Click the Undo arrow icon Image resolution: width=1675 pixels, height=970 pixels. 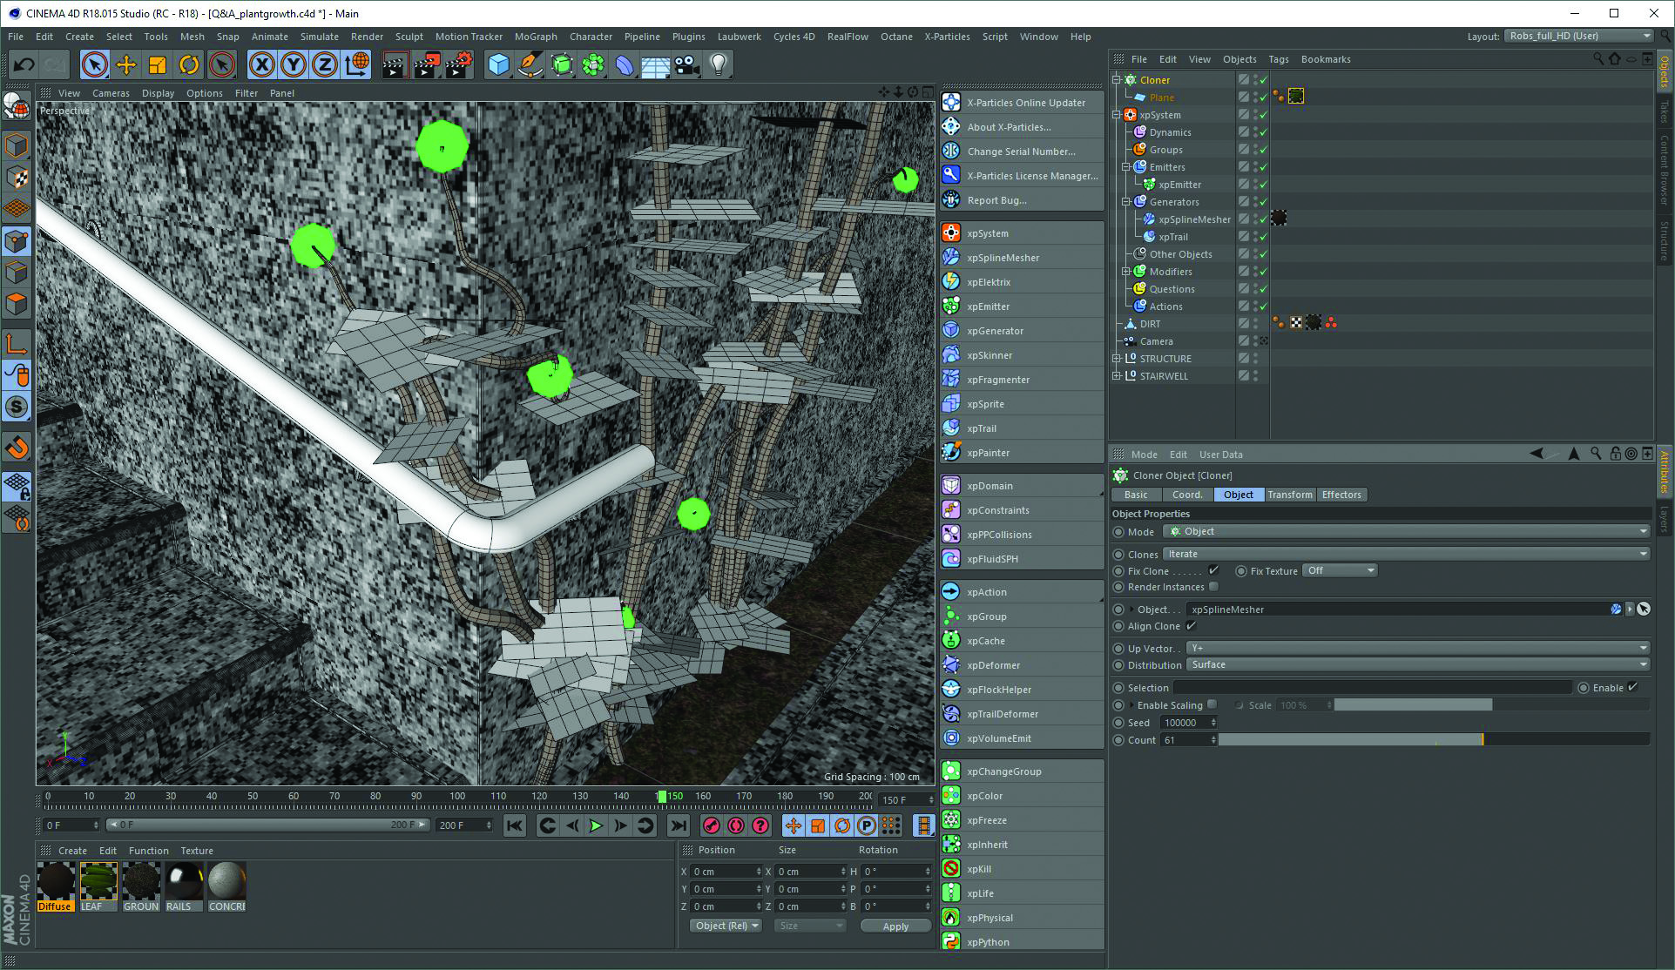(24, 64)
